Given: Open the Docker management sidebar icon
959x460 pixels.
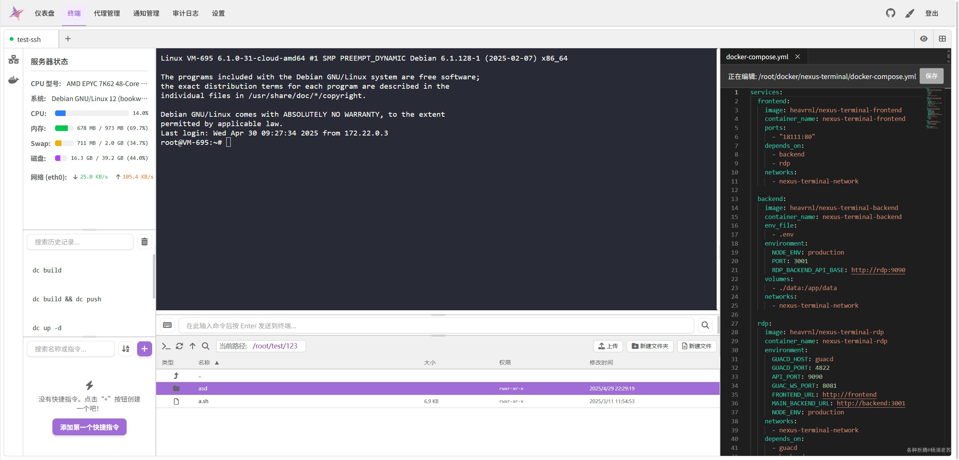Looking at the screenshot, I should pyautogui.click(x=13, y=80).
